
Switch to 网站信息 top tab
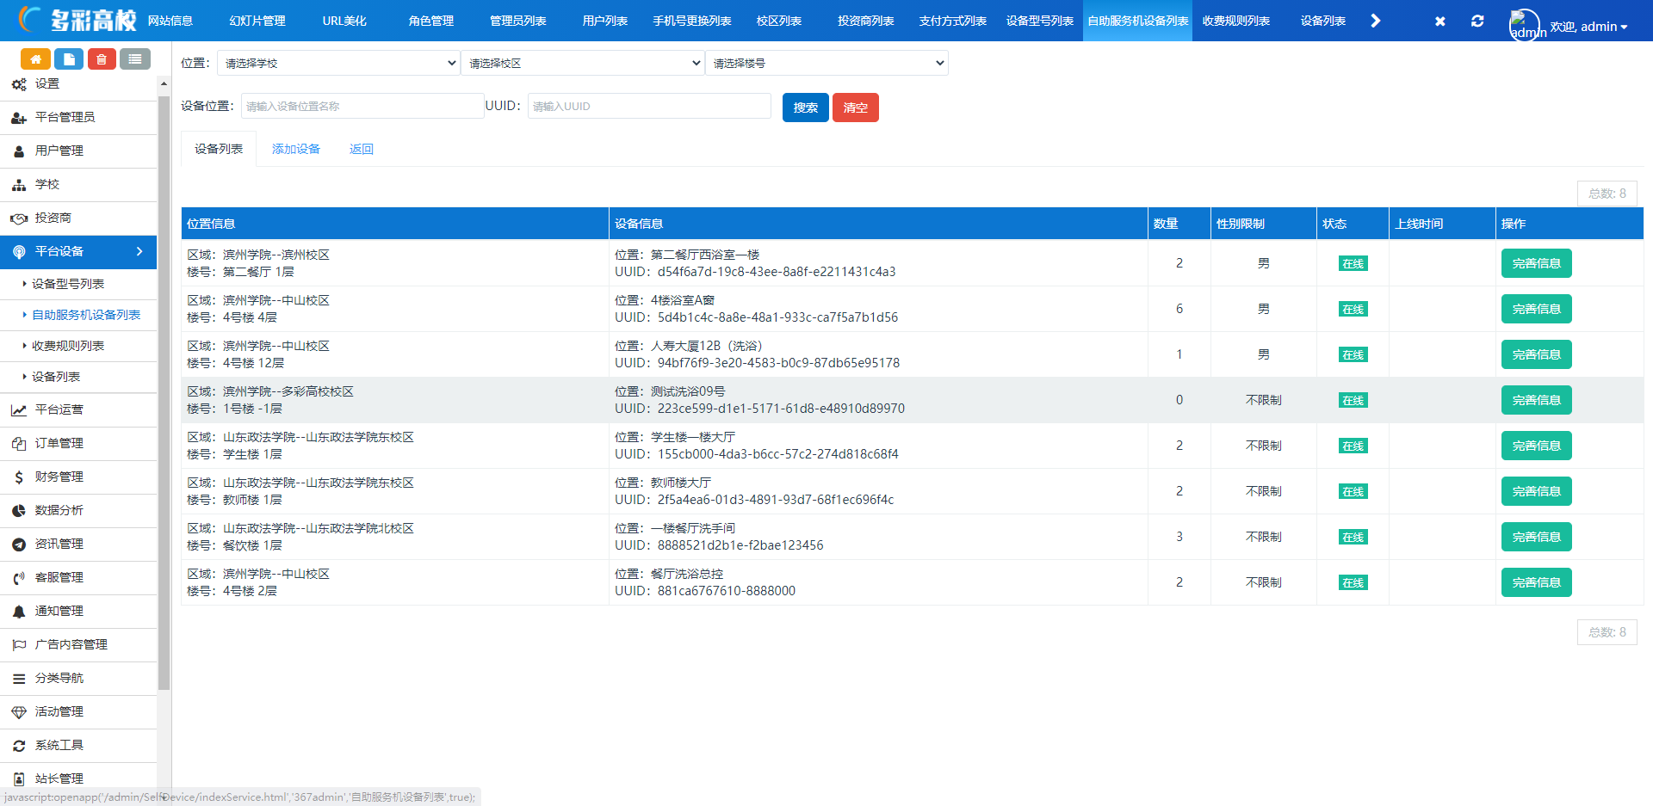tap(170, 21)
